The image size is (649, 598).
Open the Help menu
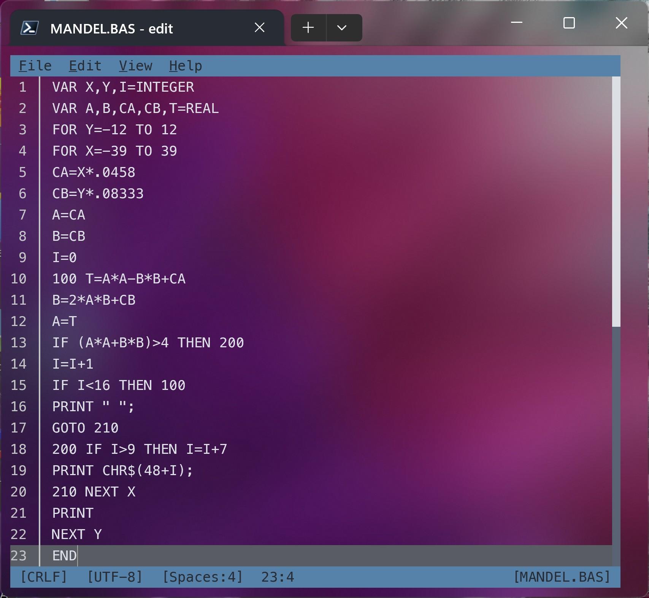tap(186, 66)
